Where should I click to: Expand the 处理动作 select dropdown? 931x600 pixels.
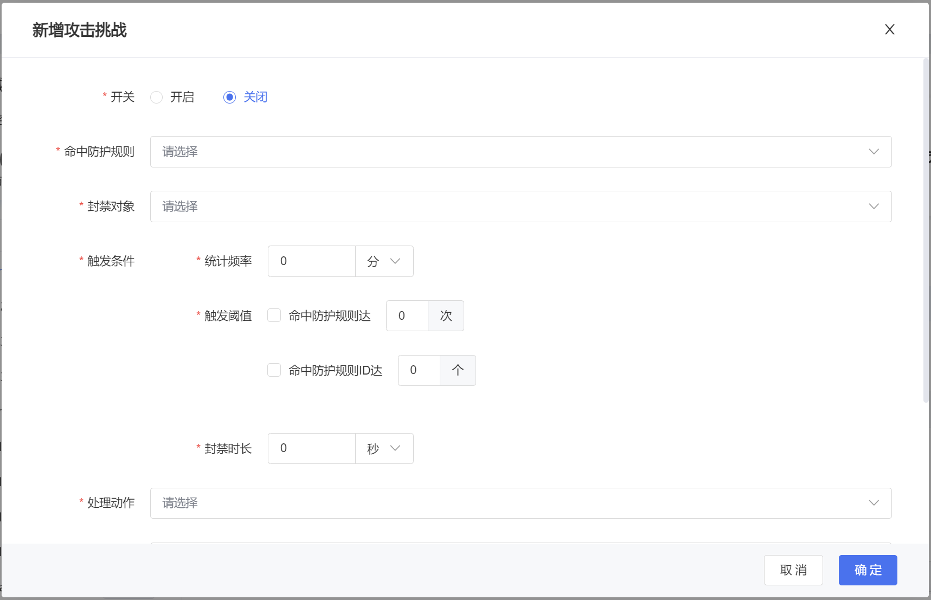tap(510, 503)
